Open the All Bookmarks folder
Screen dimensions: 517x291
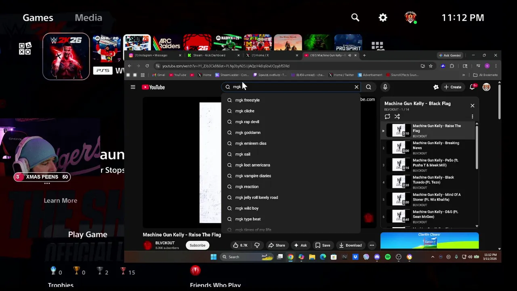click(485, 75)
